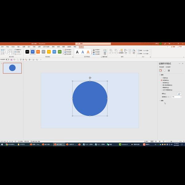Viewport: 185px width, 185px height.
Task: Apply the black shape style preset
Action: pyautogui.click(x=27, y=52)
